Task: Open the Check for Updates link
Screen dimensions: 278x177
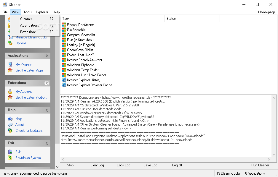Action: (x=30, y=131)
